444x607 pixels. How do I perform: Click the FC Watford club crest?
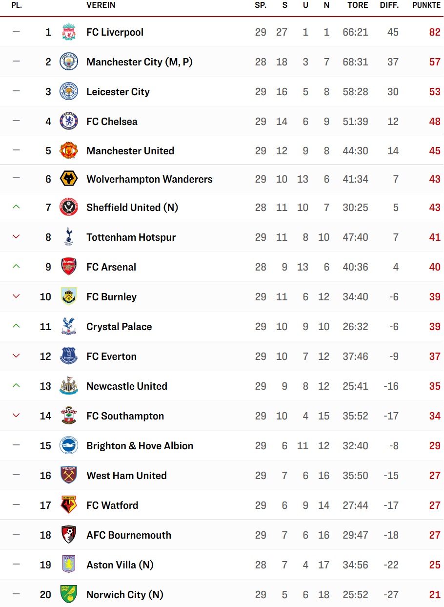coord(69,505)
